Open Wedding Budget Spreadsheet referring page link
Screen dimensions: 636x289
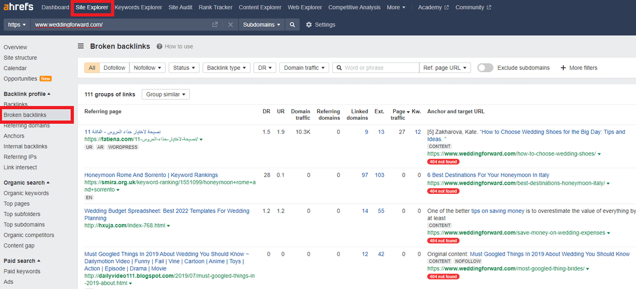click(167, 214)
